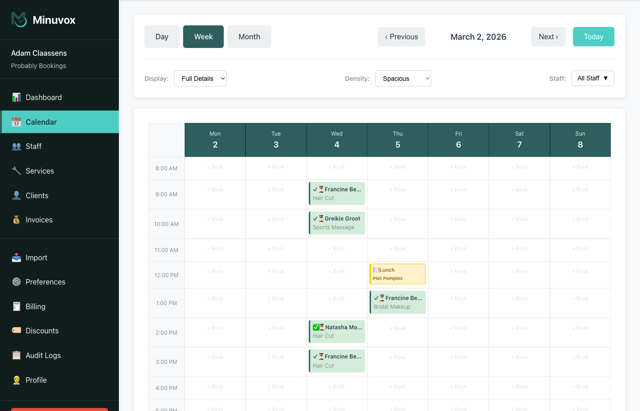
Task: Select the Staff sidebar icon
Action: tap(16, 146)
